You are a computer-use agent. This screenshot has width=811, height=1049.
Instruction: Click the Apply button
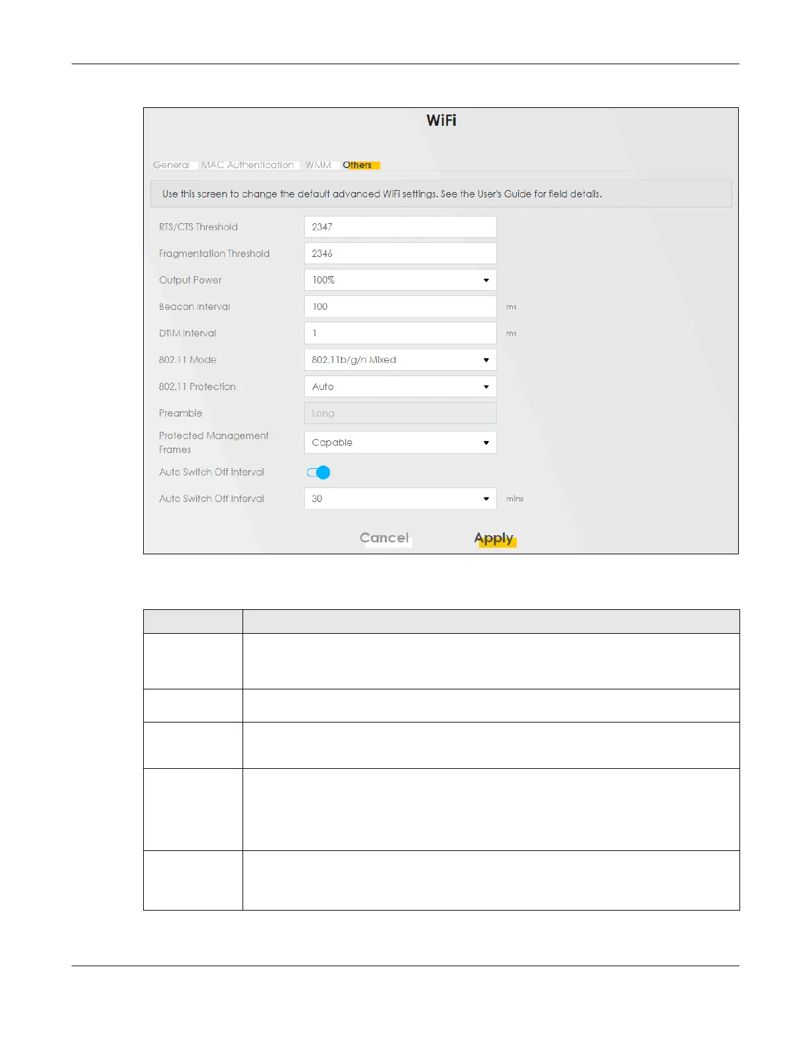pyautogui.click(x=494, y=538)
